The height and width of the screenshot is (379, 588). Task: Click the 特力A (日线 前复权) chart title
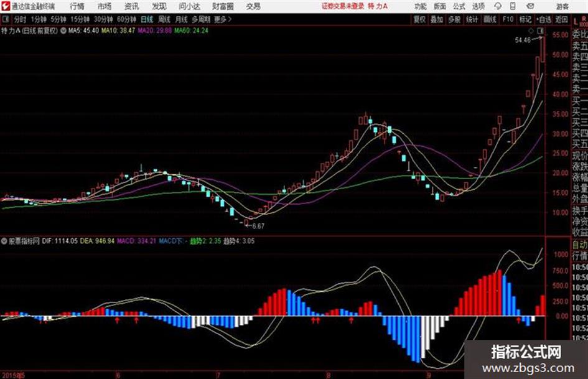pos(29,30)
